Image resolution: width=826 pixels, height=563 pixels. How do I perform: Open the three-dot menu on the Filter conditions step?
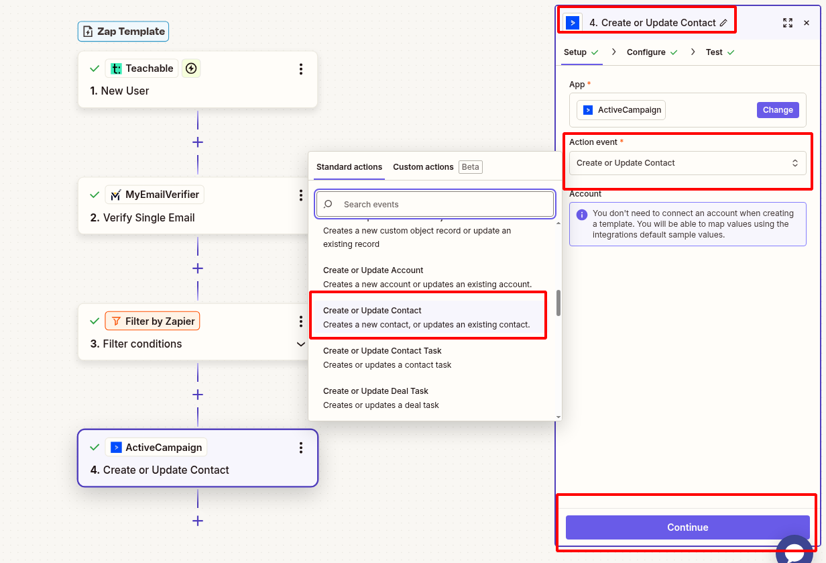pos(300,321)
